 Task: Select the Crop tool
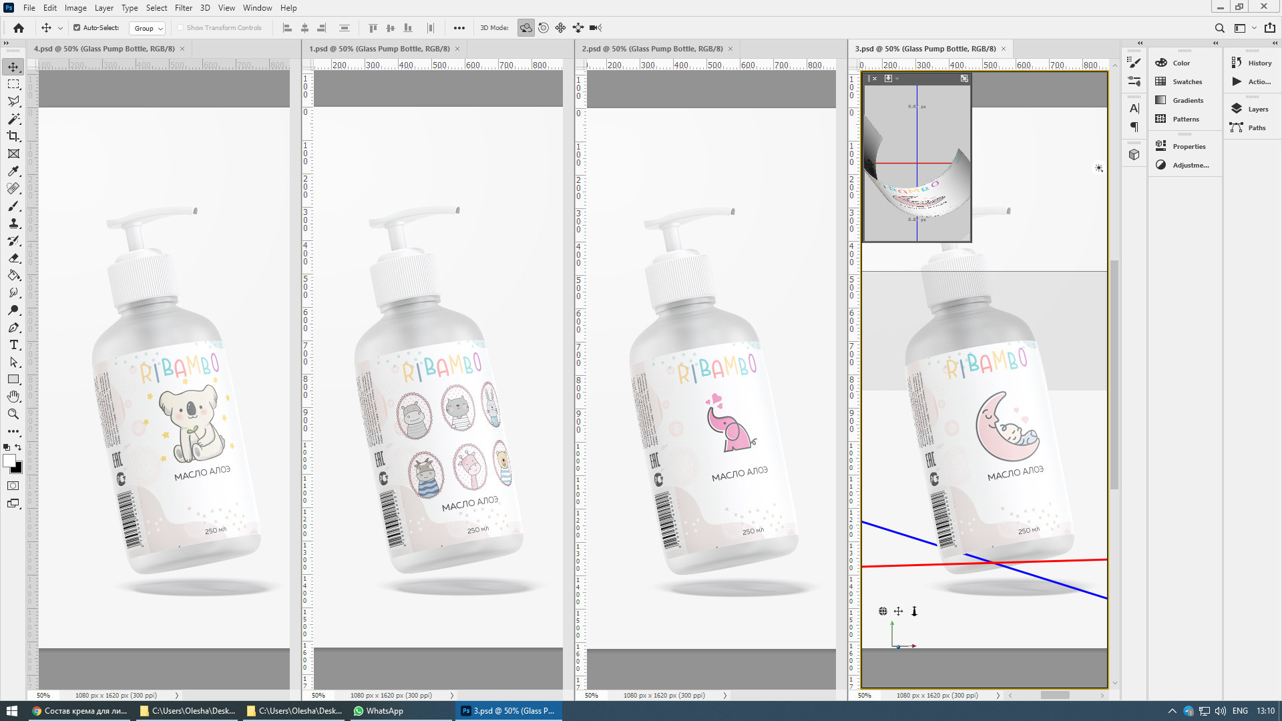tap(13, 136)
